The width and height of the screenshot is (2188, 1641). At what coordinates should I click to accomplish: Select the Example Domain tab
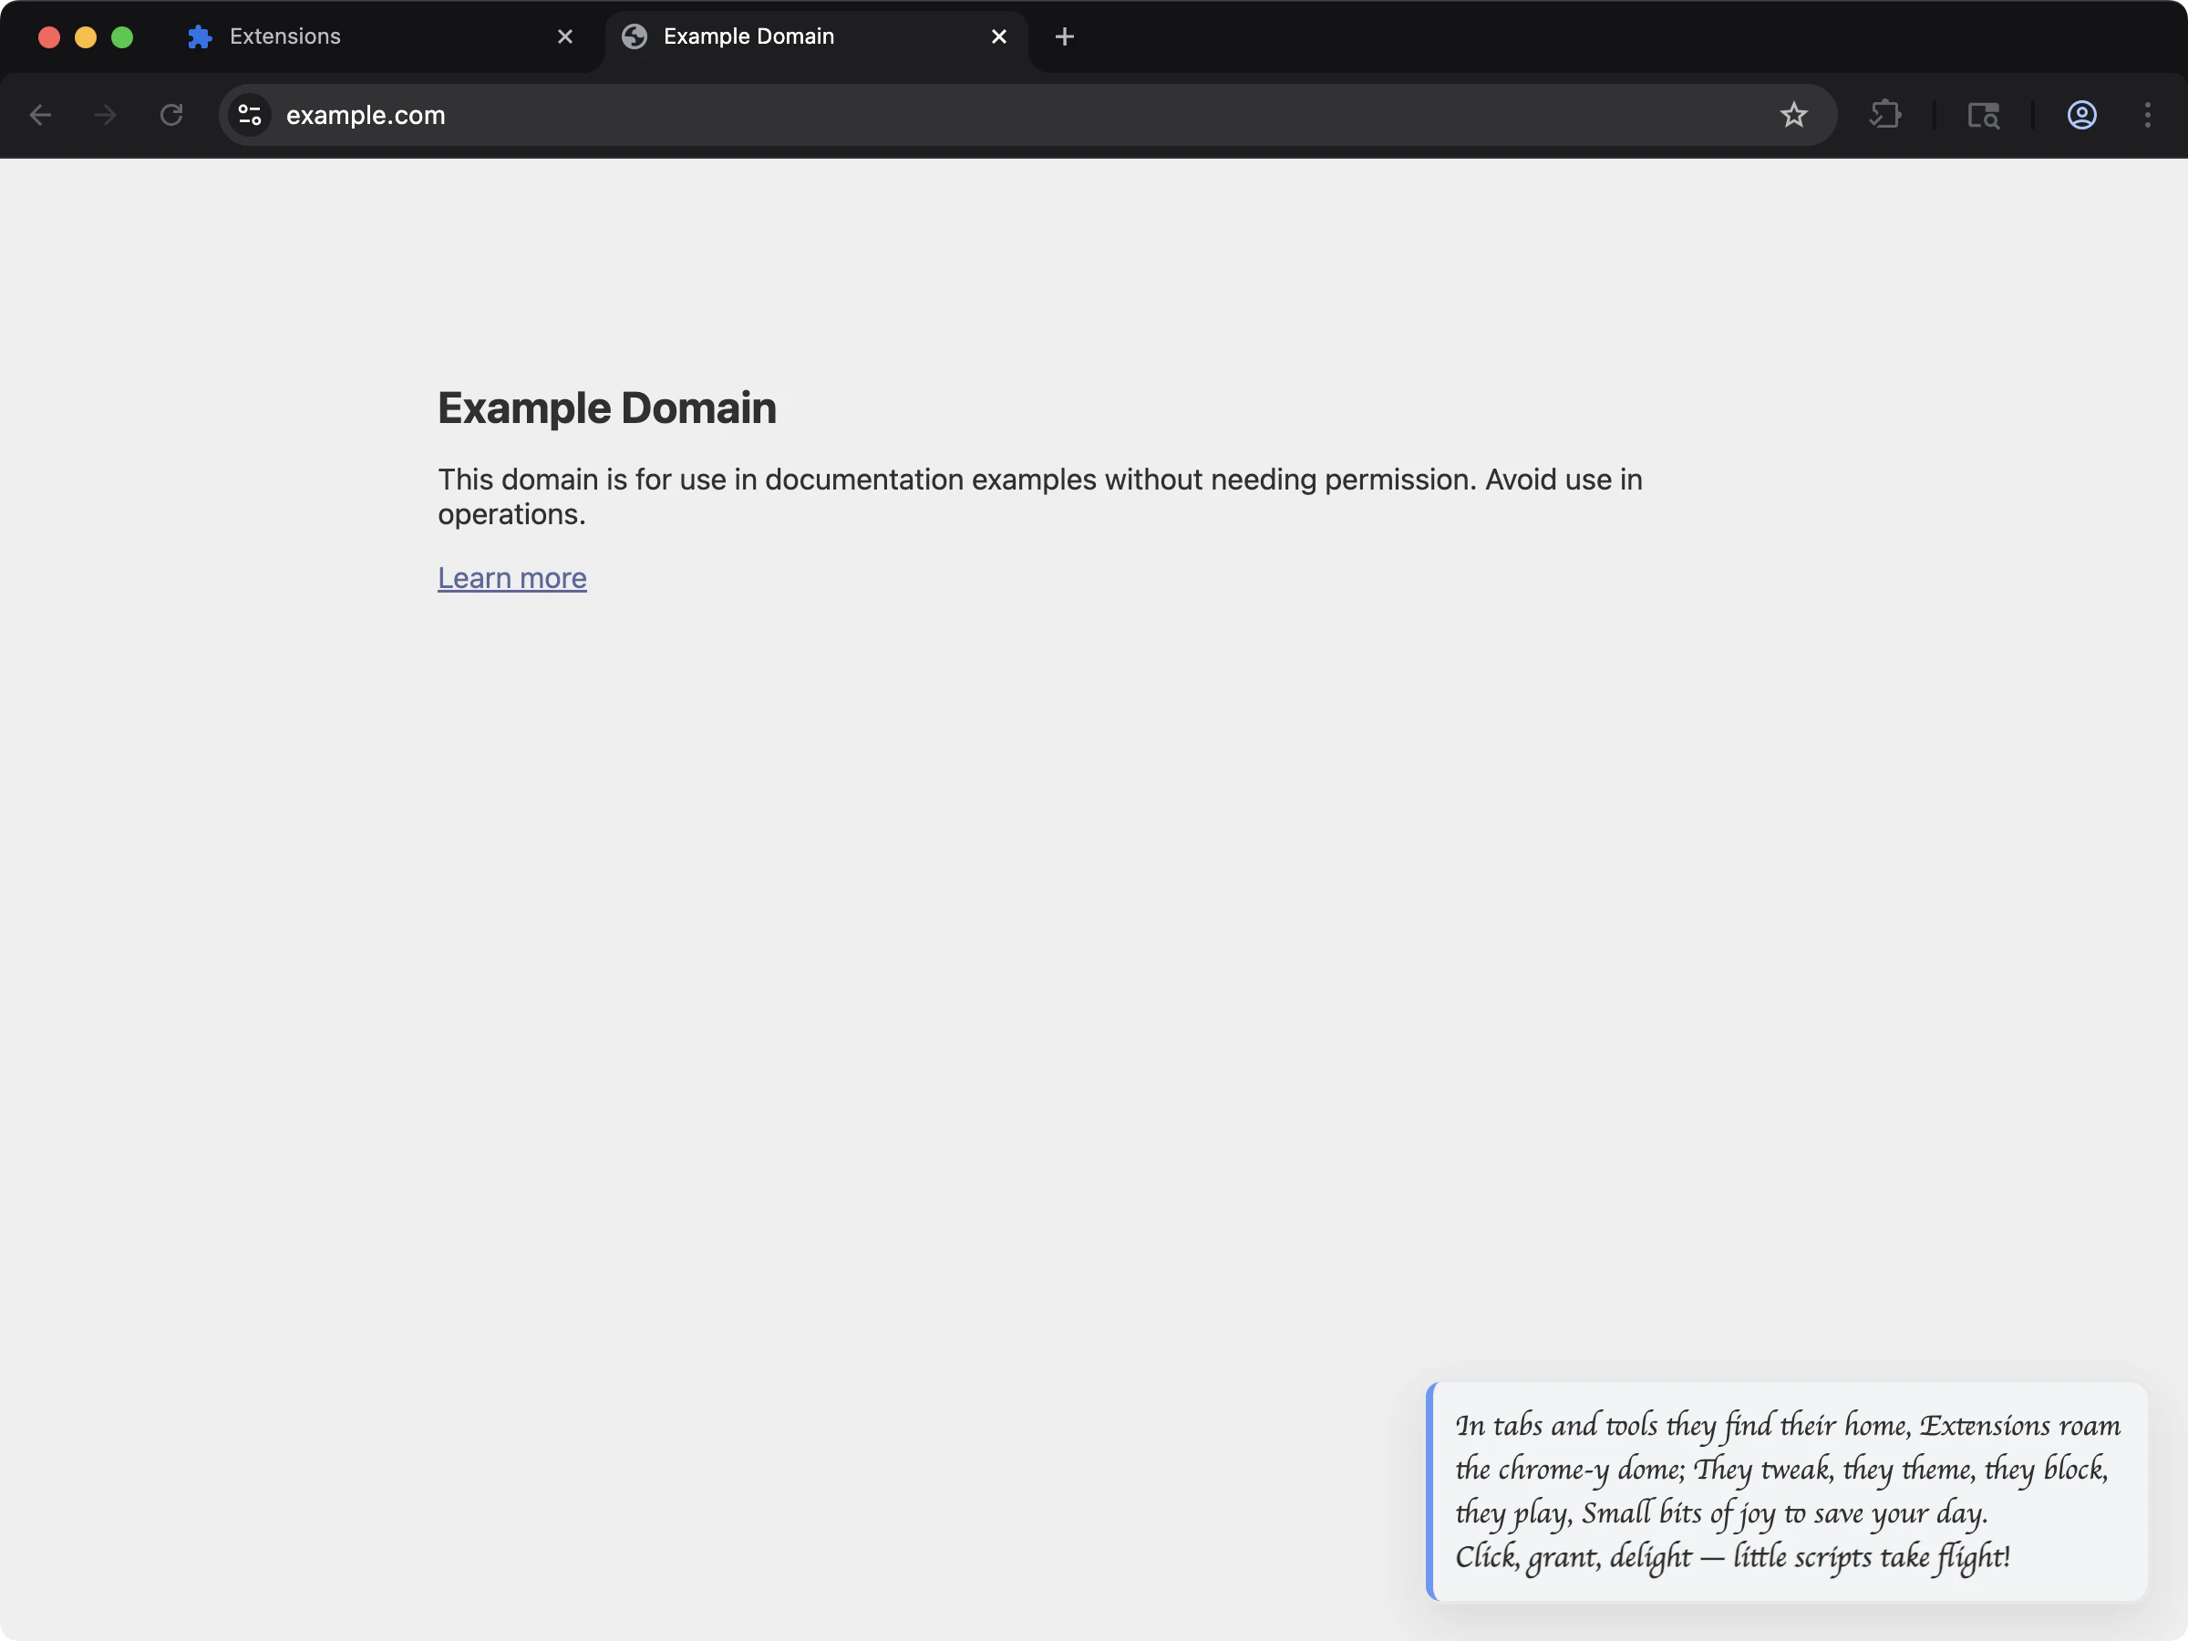pos(781,36)
